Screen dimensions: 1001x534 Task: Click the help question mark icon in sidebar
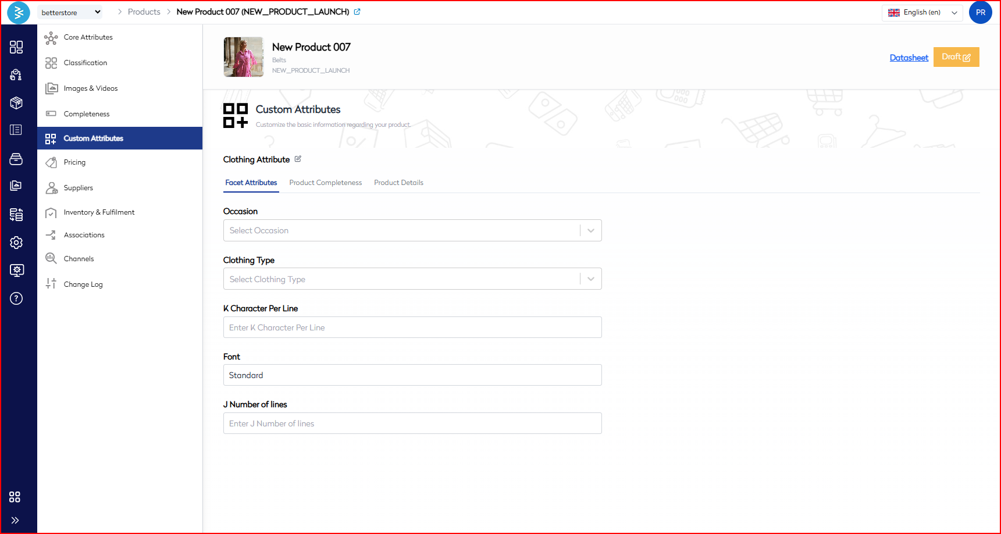click(16, 298)
